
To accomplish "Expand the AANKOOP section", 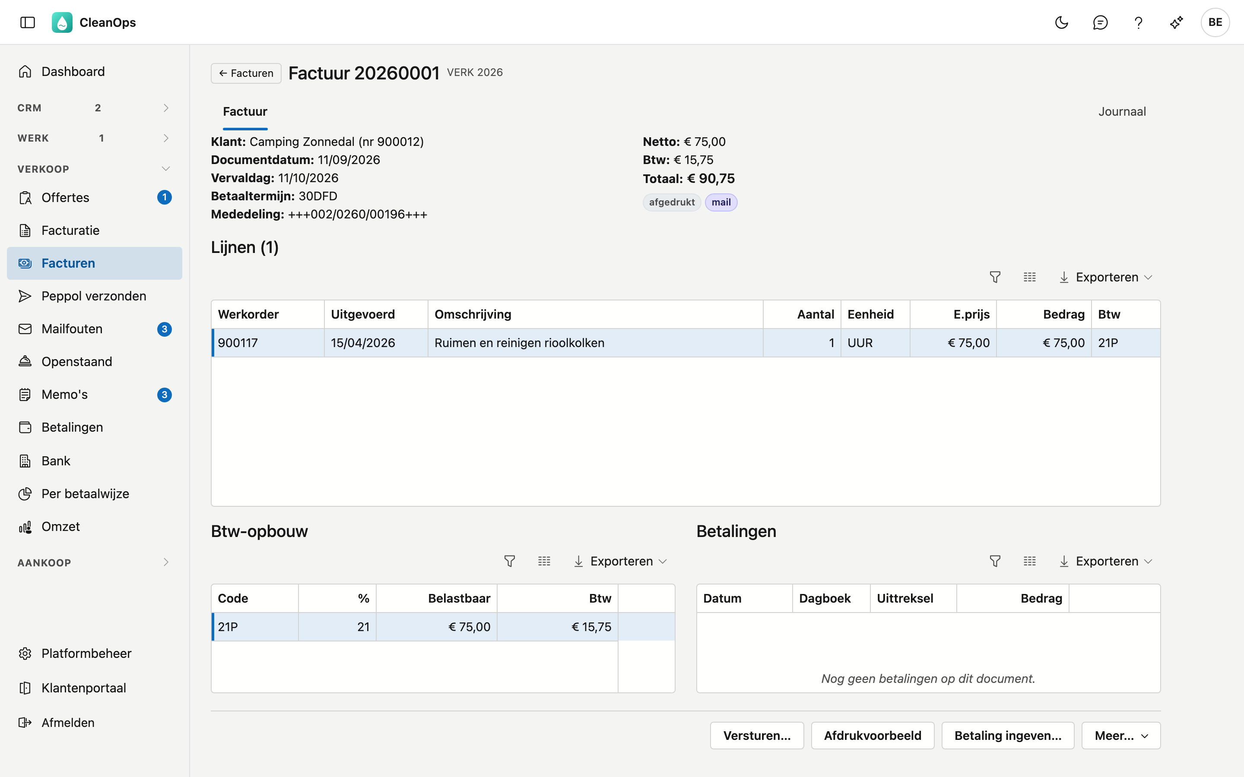I will pos(95,563).
